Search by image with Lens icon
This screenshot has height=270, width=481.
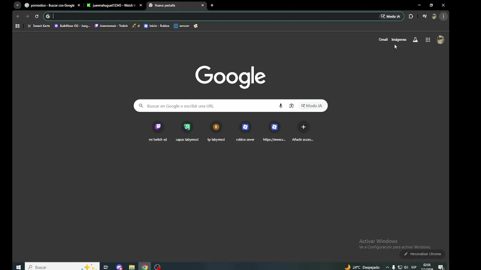[x=291, y=106]
